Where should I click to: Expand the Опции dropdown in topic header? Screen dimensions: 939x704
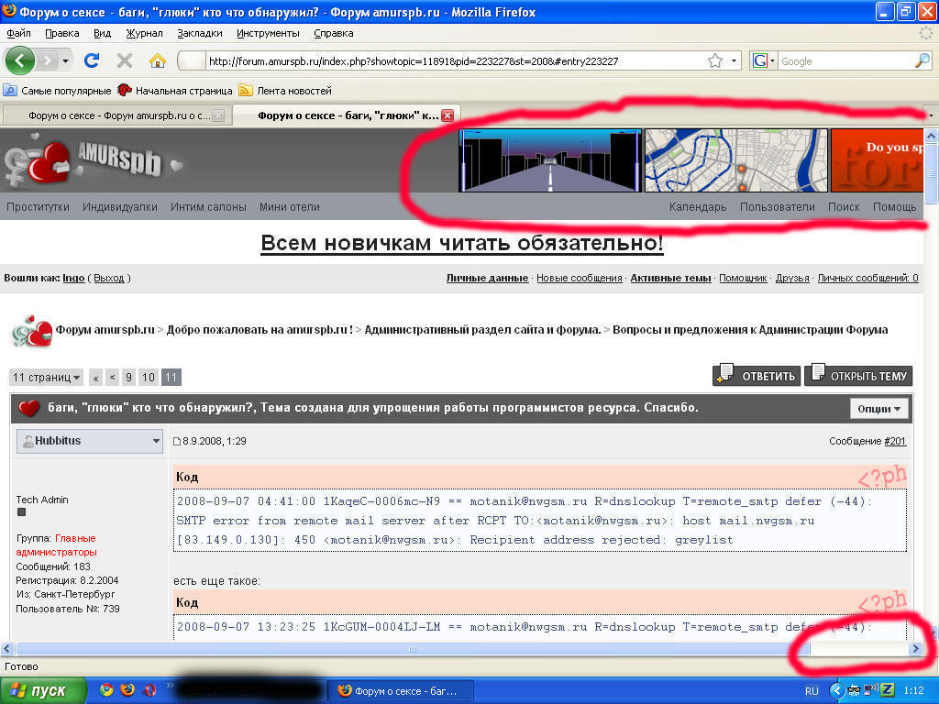(x=879, y=409)
